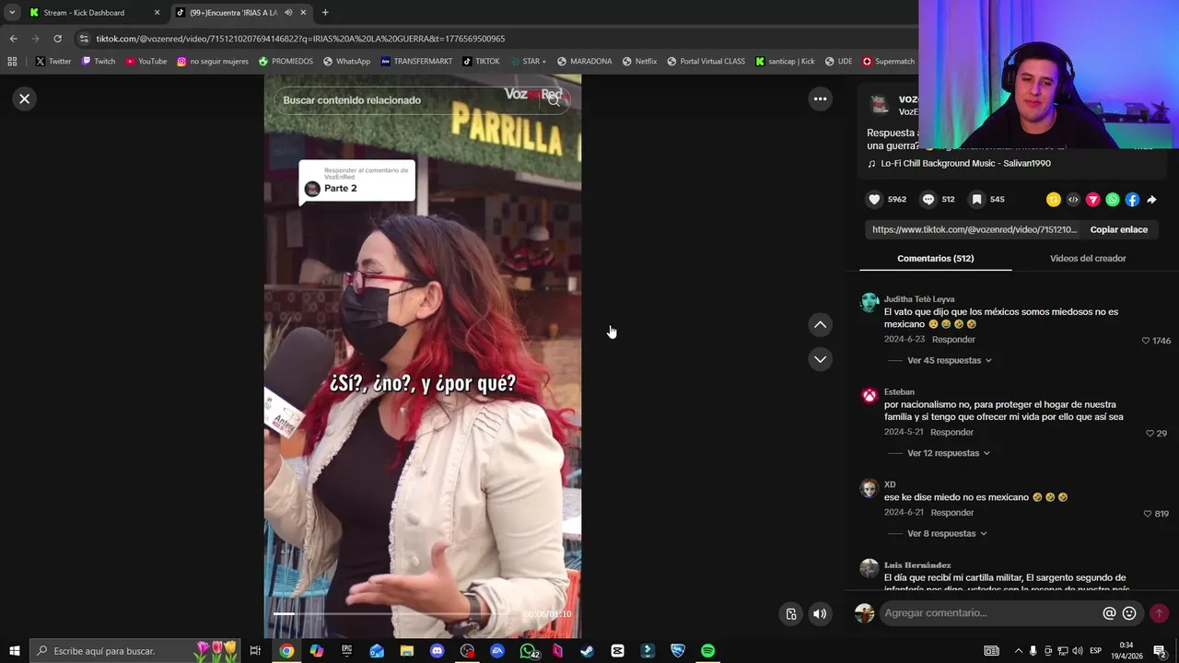Click the Copiar enlace button
The width and height of the screenshot is (1179, 663).
tap(1118, 229)
